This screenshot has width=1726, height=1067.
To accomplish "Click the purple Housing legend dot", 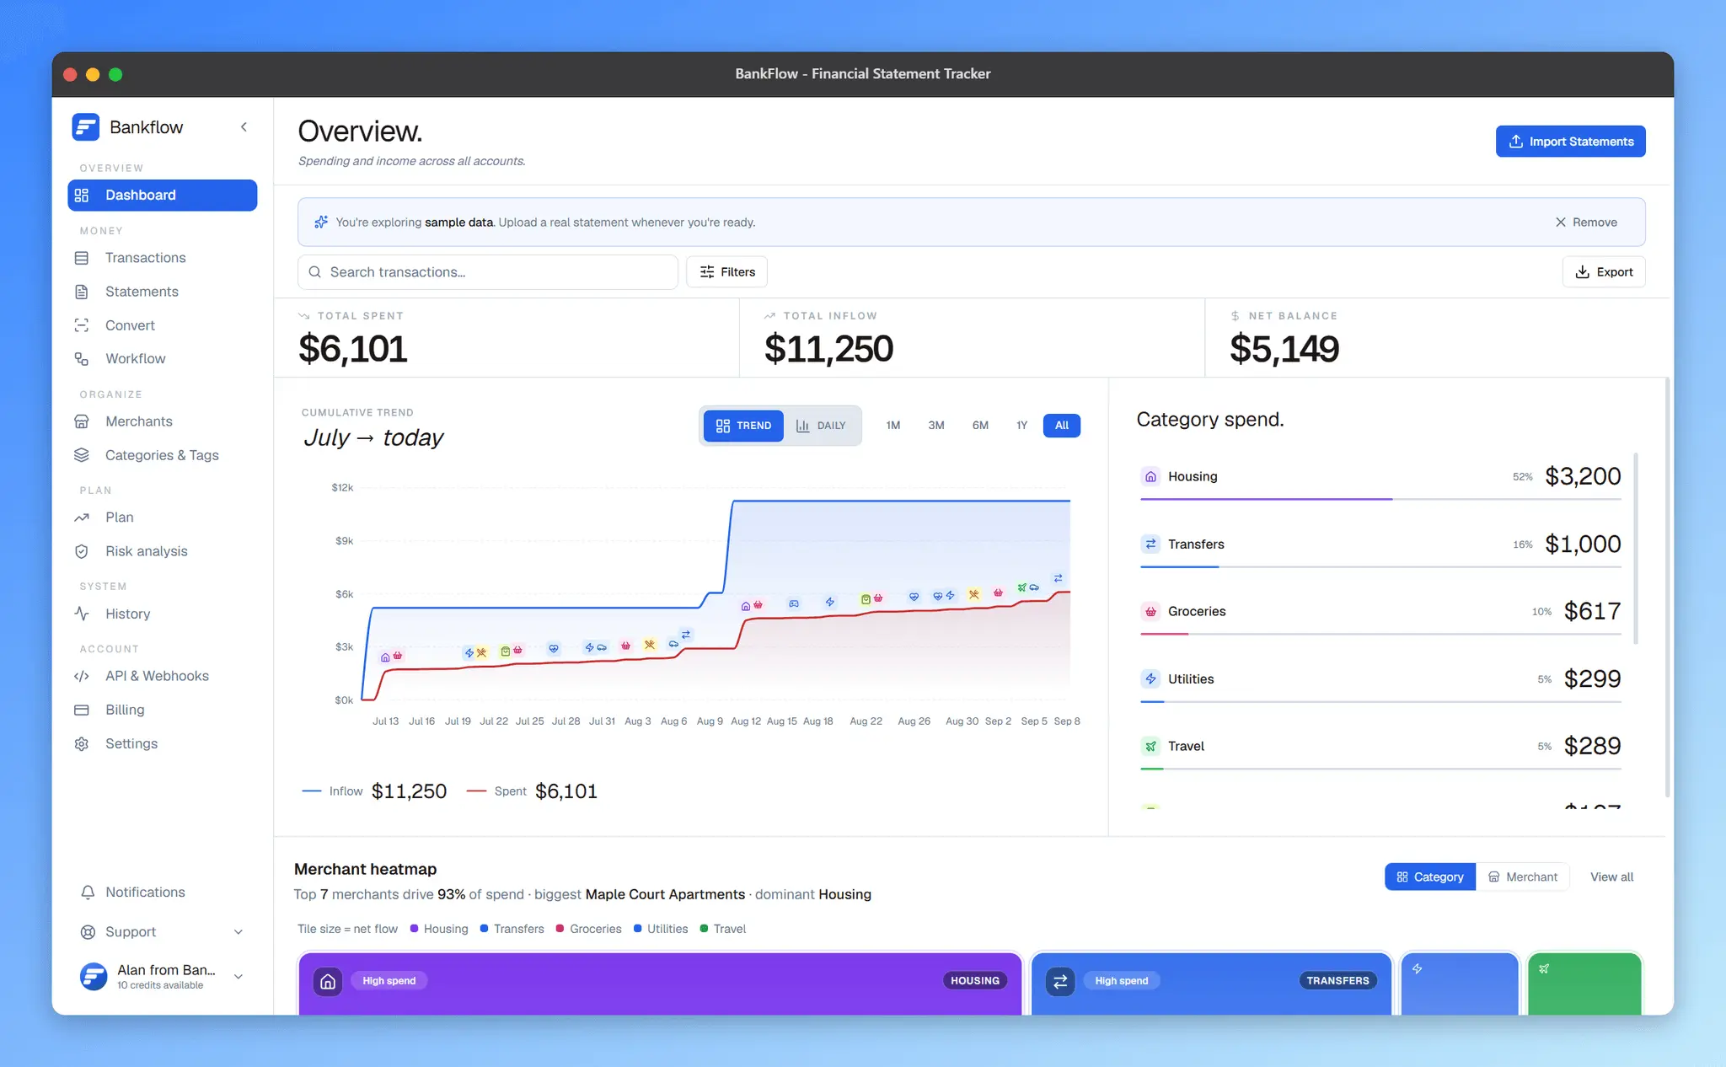I will pos(414,929).
